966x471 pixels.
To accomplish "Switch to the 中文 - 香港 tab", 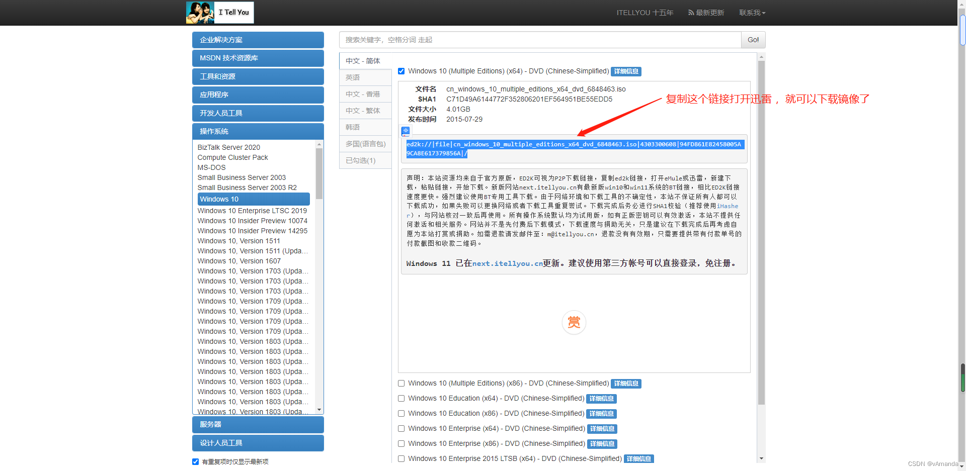I will pyautogui.click(x=365, y=94).
